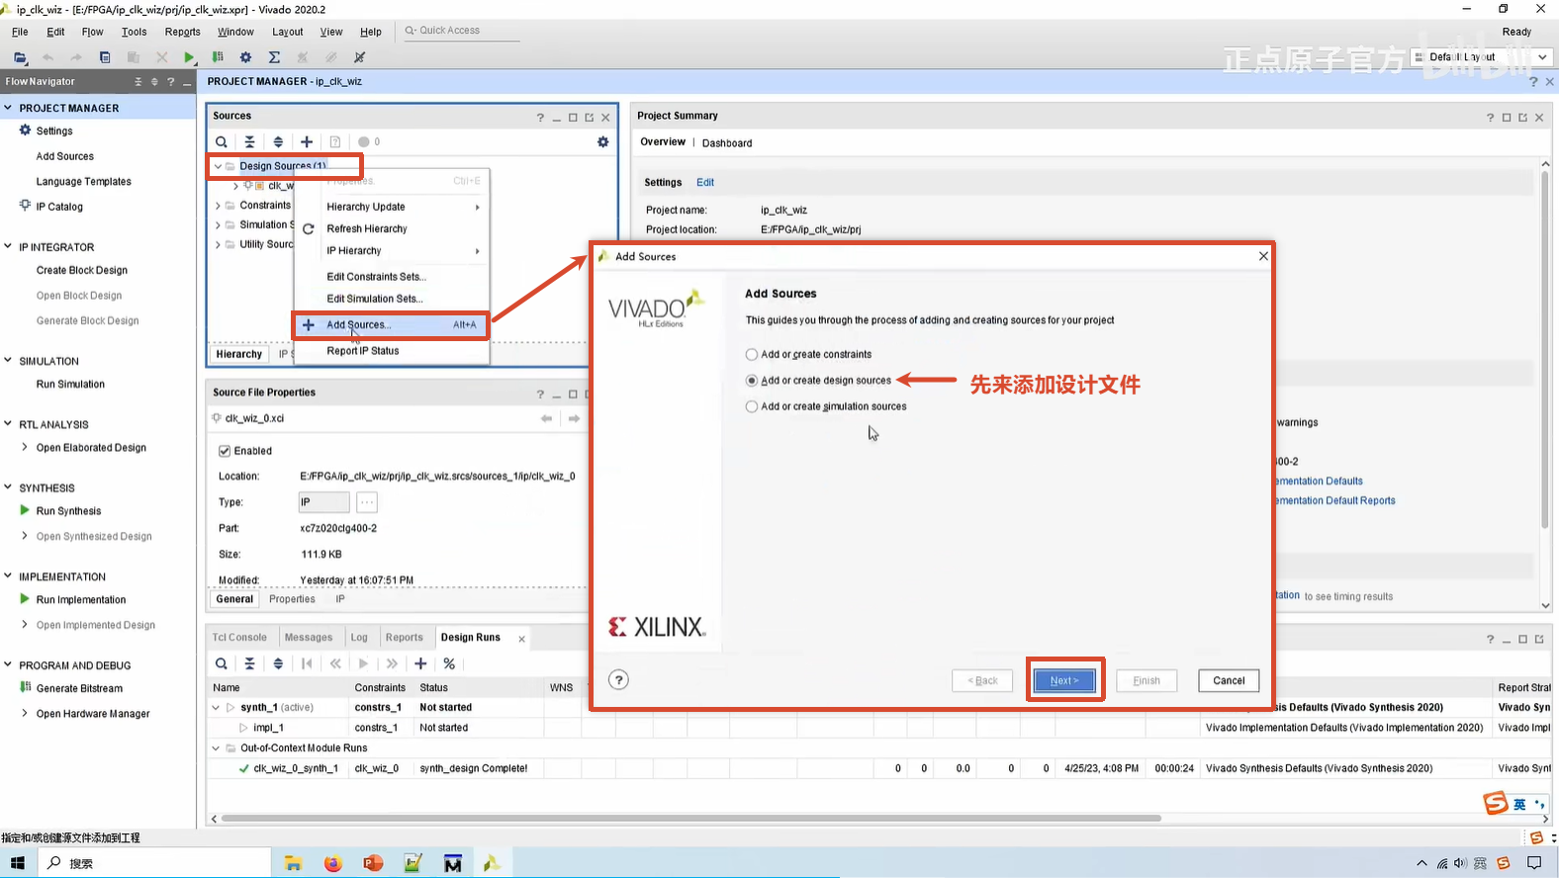
Task: Collapse all rows in Design Runs
Action: click(x=250, y=663)
